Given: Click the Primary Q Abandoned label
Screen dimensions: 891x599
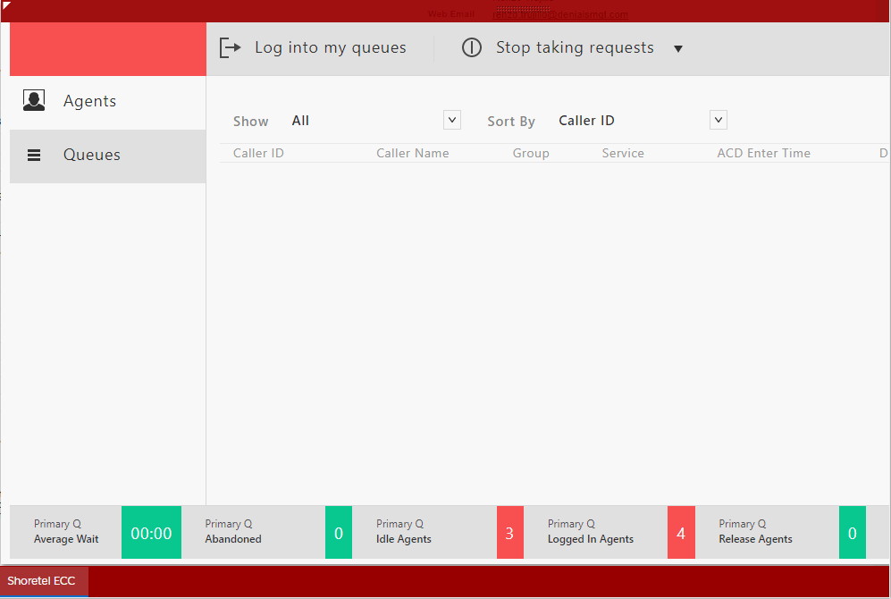Looking at the screenshot, I should coord(233,531).
